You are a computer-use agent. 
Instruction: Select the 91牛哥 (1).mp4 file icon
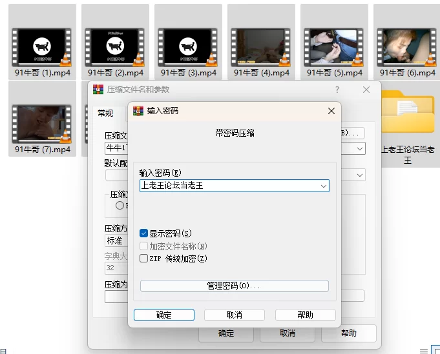coord(41,47)
